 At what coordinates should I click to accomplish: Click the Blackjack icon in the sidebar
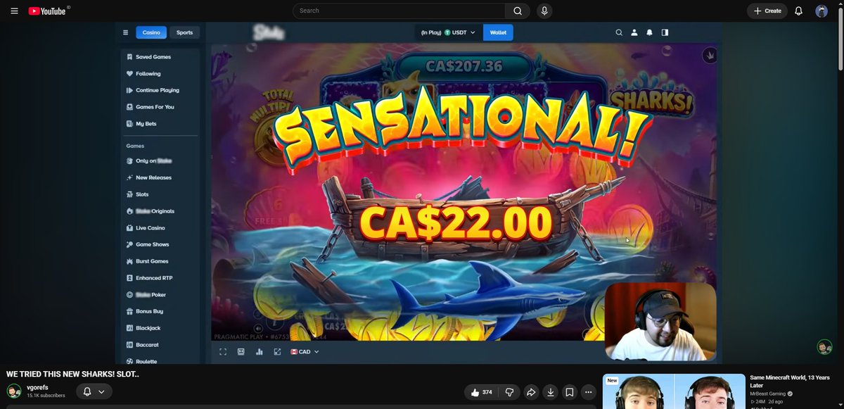[x=129, y=328]
